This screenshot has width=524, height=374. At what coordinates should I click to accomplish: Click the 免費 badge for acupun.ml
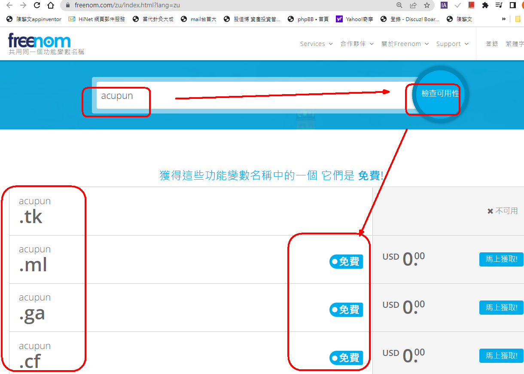(x=346, y=261)
